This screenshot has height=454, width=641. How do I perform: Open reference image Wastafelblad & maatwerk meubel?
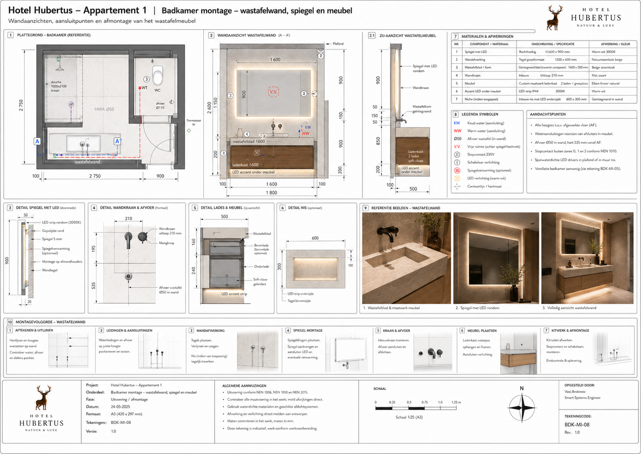tap(407, 258)
